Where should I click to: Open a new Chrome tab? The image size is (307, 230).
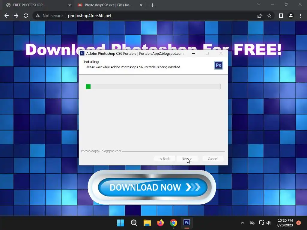click(x=153, y=5)
